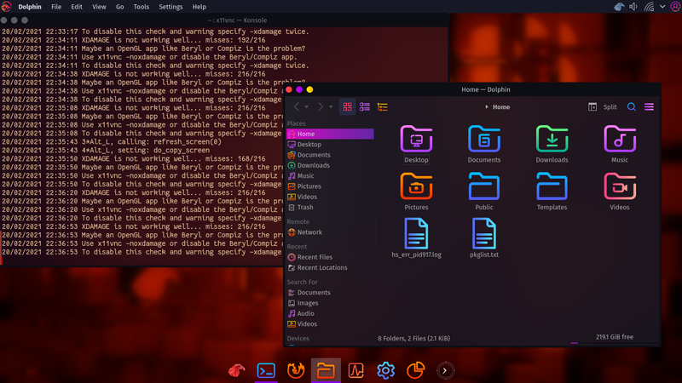682x383 pixels.
Task: Launch Firefox from the dock
Action: [297, 370]
